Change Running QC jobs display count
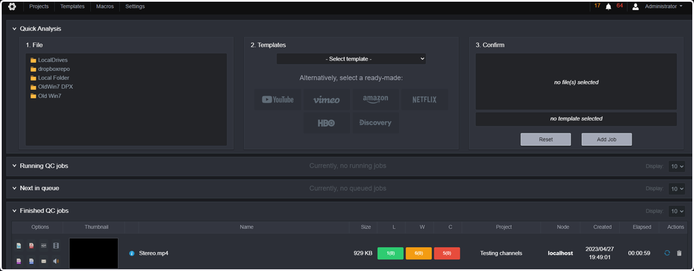This screenshot has height=271, width=694. (677, 166)
